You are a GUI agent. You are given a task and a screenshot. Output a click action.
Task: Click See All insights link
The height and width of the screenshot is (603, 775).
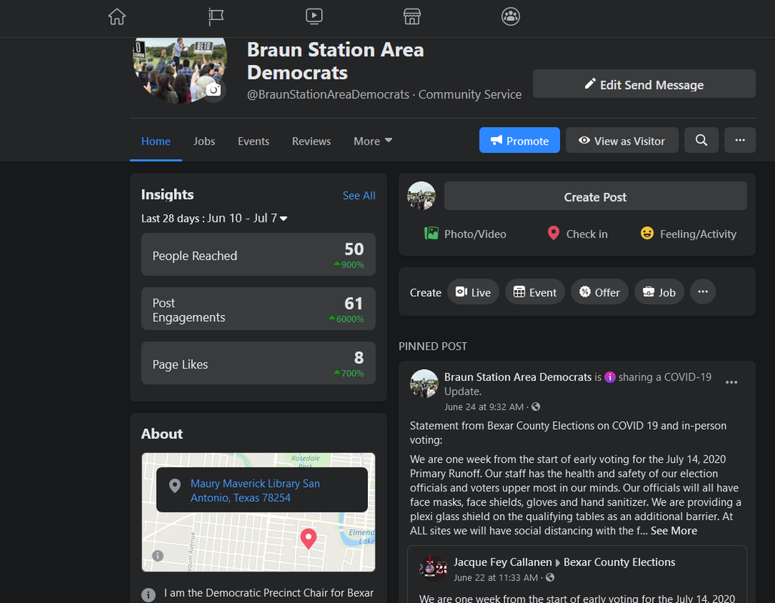[359, 196]
